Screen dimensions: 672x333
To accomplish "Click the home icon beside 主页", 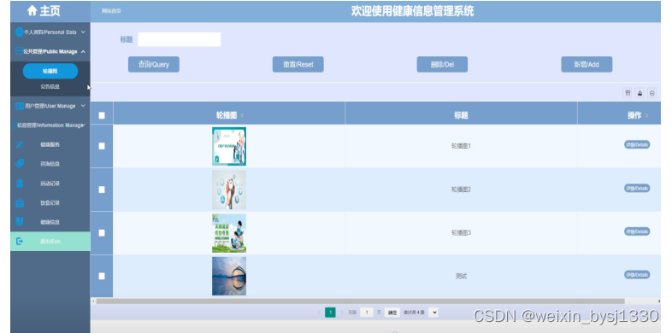I will click(x=32, y=11).
